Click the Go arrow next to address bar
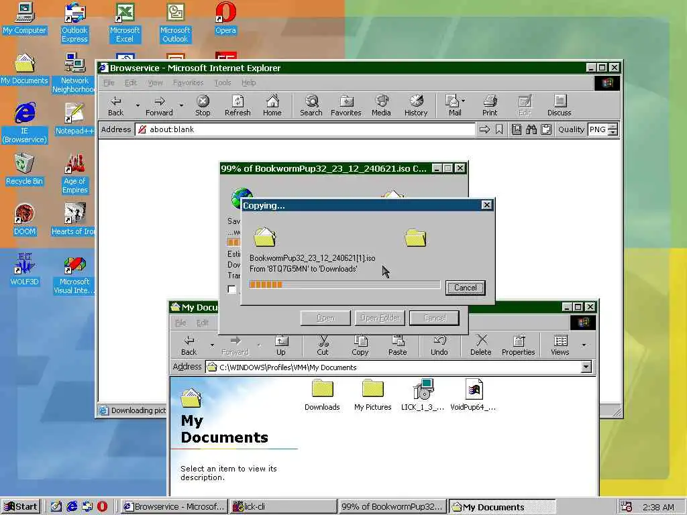The image size is (687, 515). (484, 129)
